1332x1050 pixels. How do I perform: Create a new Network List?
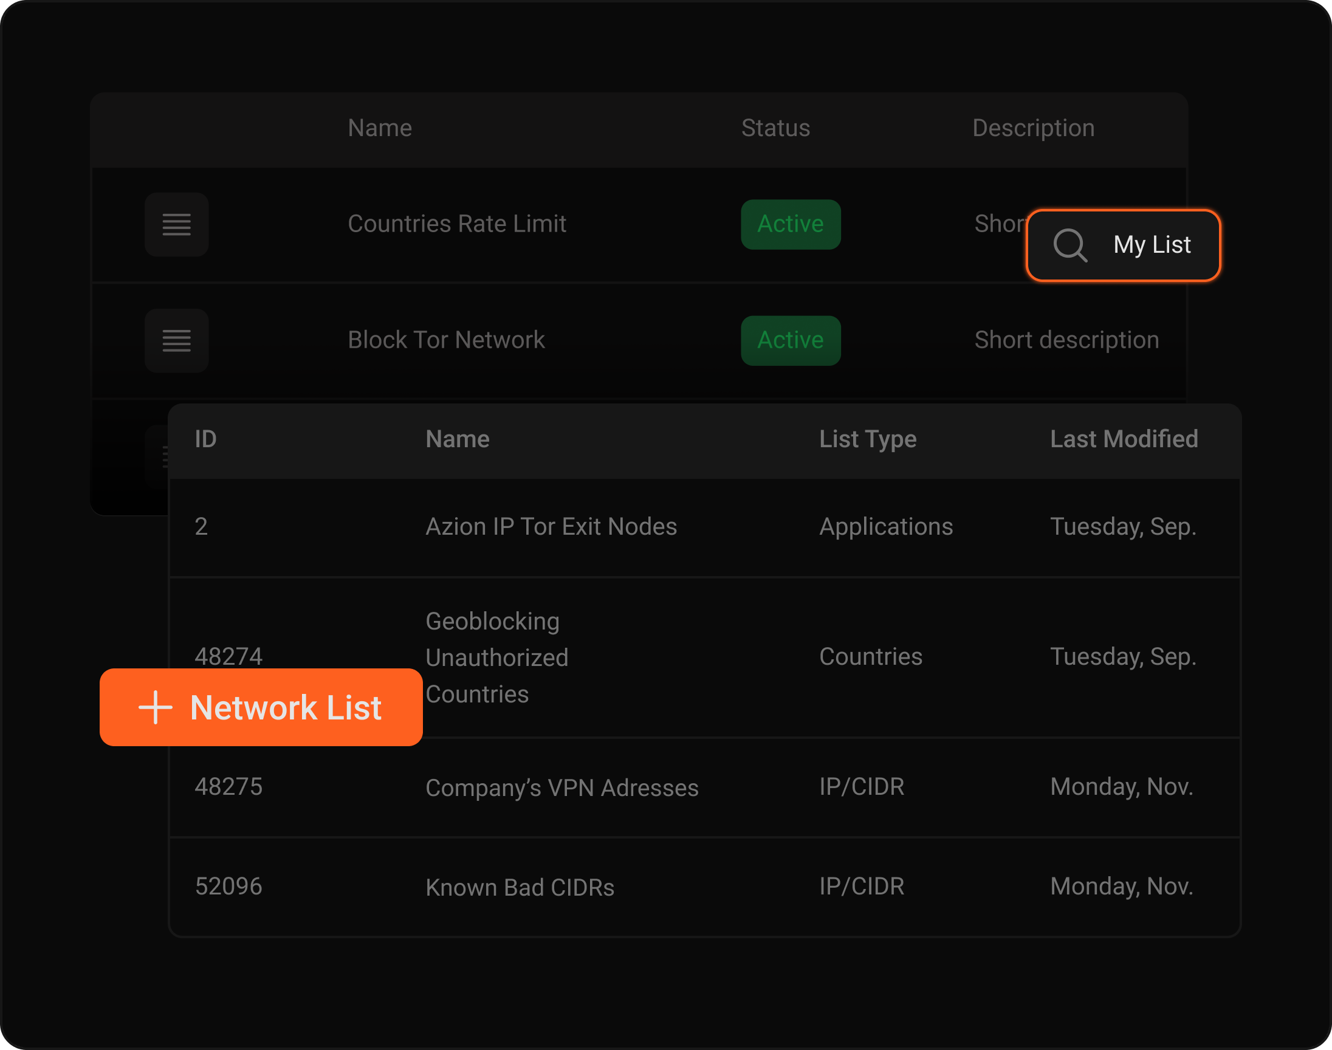pyautogui.click(x=261, y=707)
